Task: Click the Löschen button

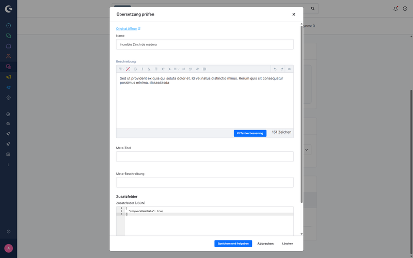Action: [288, 244]
